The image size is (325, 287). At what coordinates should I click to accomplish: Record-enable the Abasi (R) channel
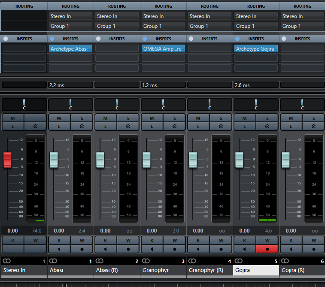[x=128, y=249]
